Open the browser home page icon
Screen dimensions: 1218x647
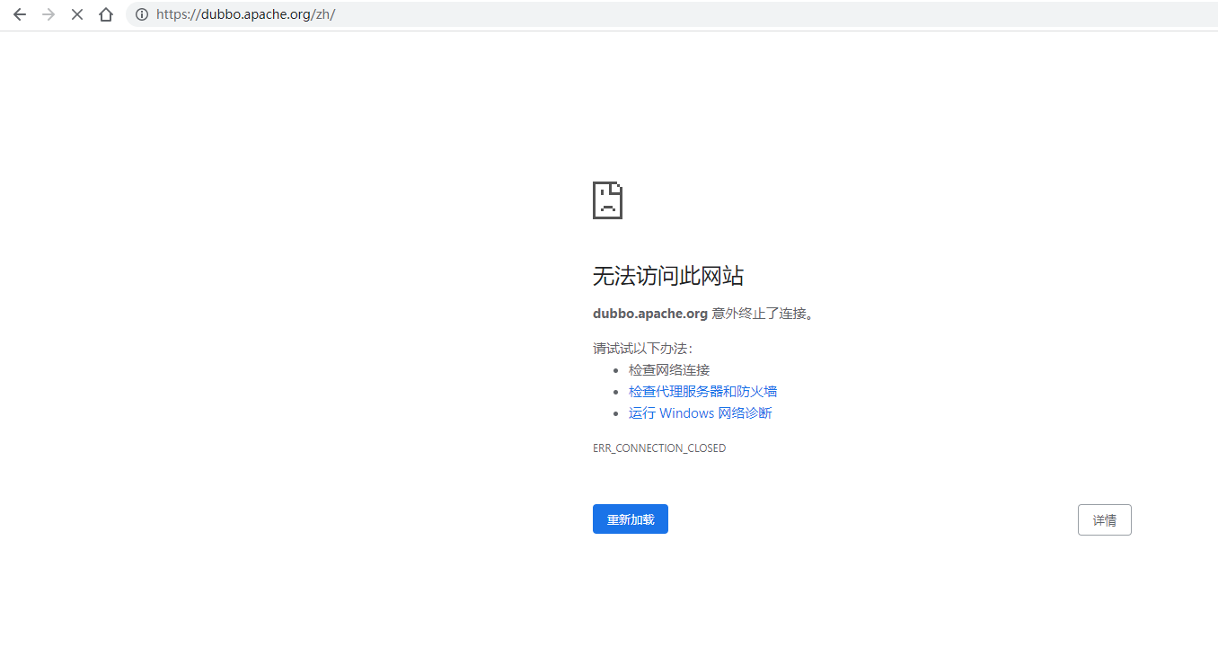[106, 14]
